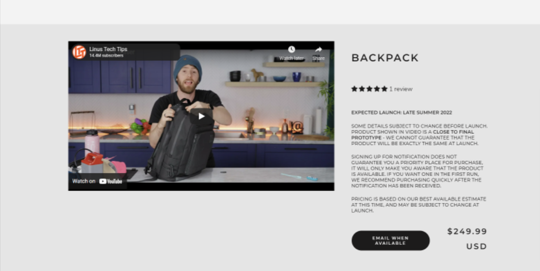This screenshot has height=271, width=540.
Task: Click the Expected Launch late summer text
Action: pyautogui.click(x=401, y=113)
